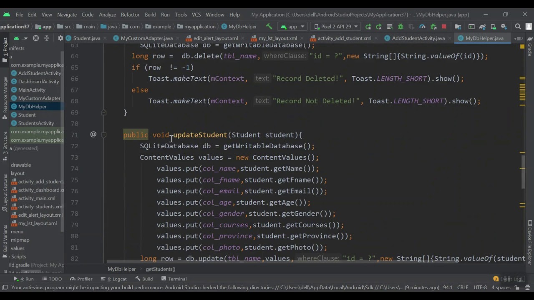
Task: Switch to the AddStudentActivity.java tab
Action: coord(418,38)
